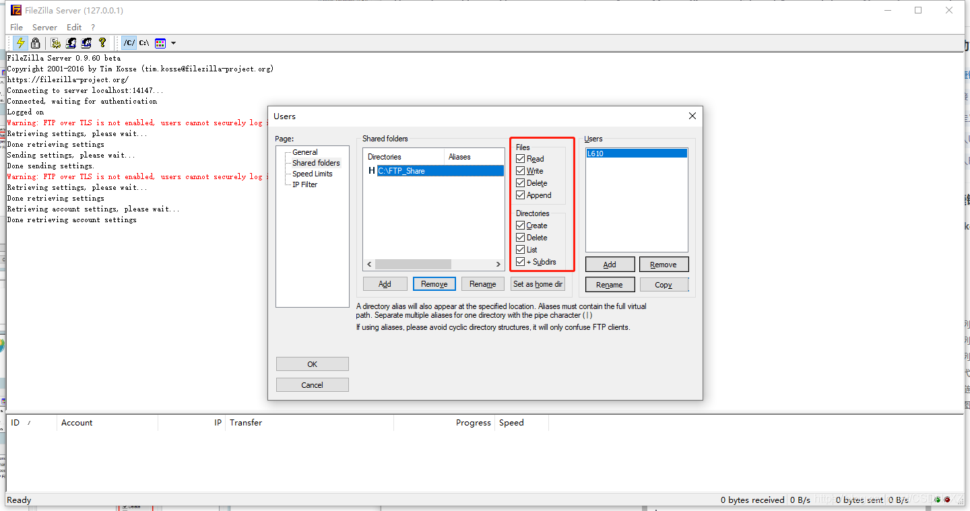Click the yellow question mark help icon

102,43
